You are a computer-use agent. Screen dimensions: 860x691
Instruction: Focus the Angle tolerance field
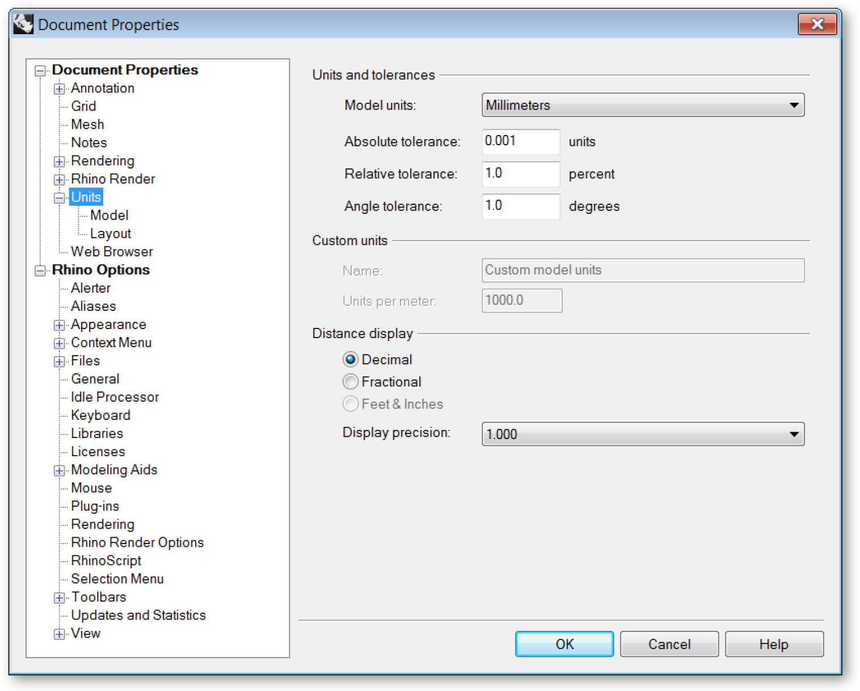[x=520, y=206]
